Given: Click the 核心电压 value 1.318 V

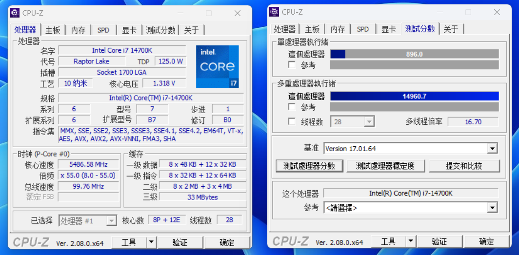Looking at the screenshot, I should click(x=164, y=83).
